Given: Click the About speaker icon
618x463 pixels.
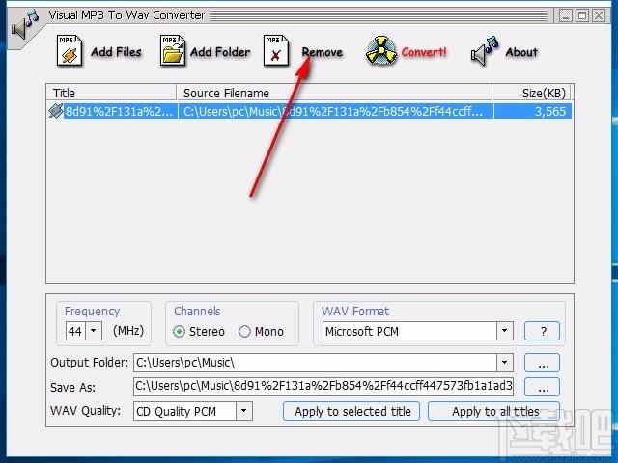Looking at the screenshot, I should coord(485,51).
